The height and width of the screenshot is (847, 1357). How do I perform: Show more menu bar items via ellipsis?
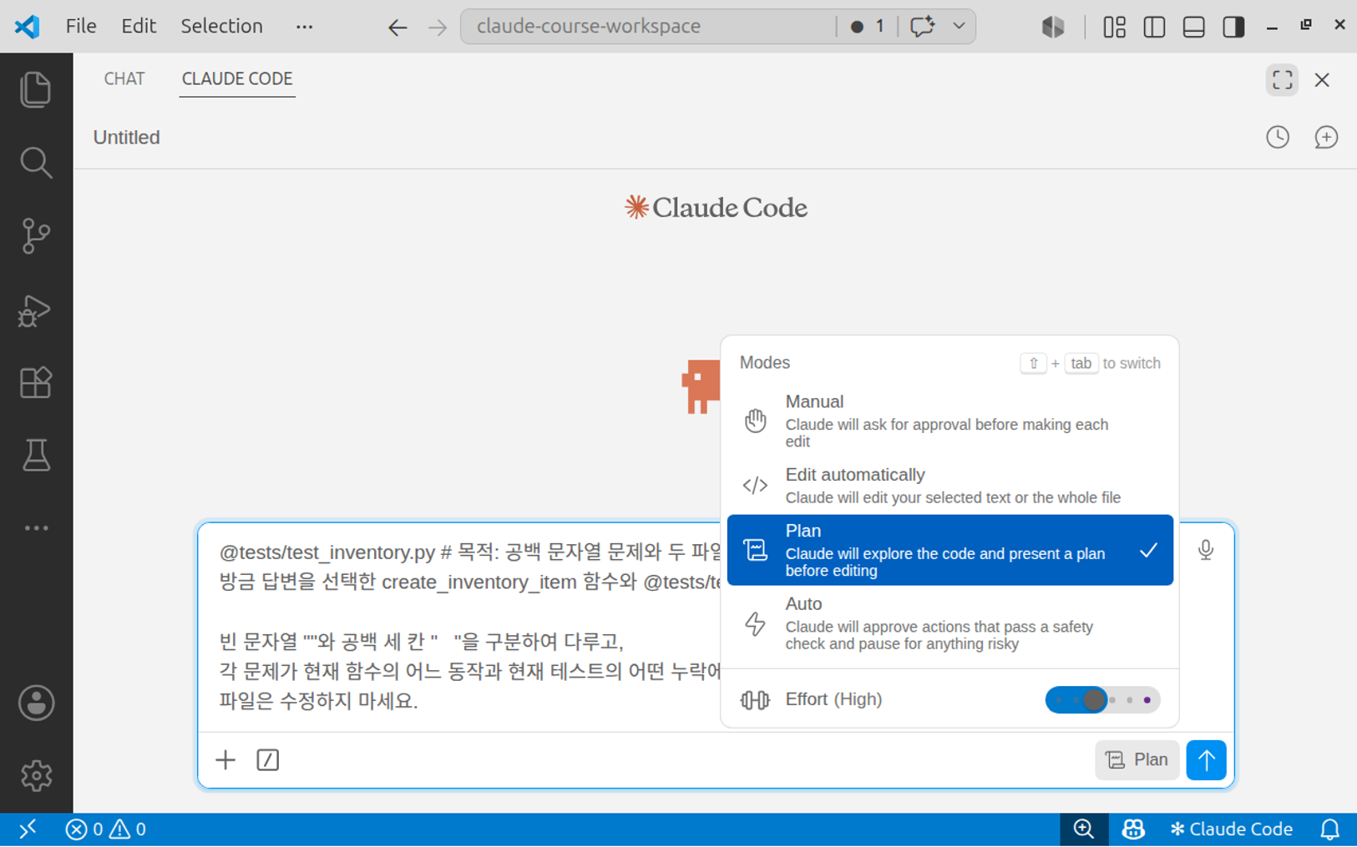pos(304,27)
